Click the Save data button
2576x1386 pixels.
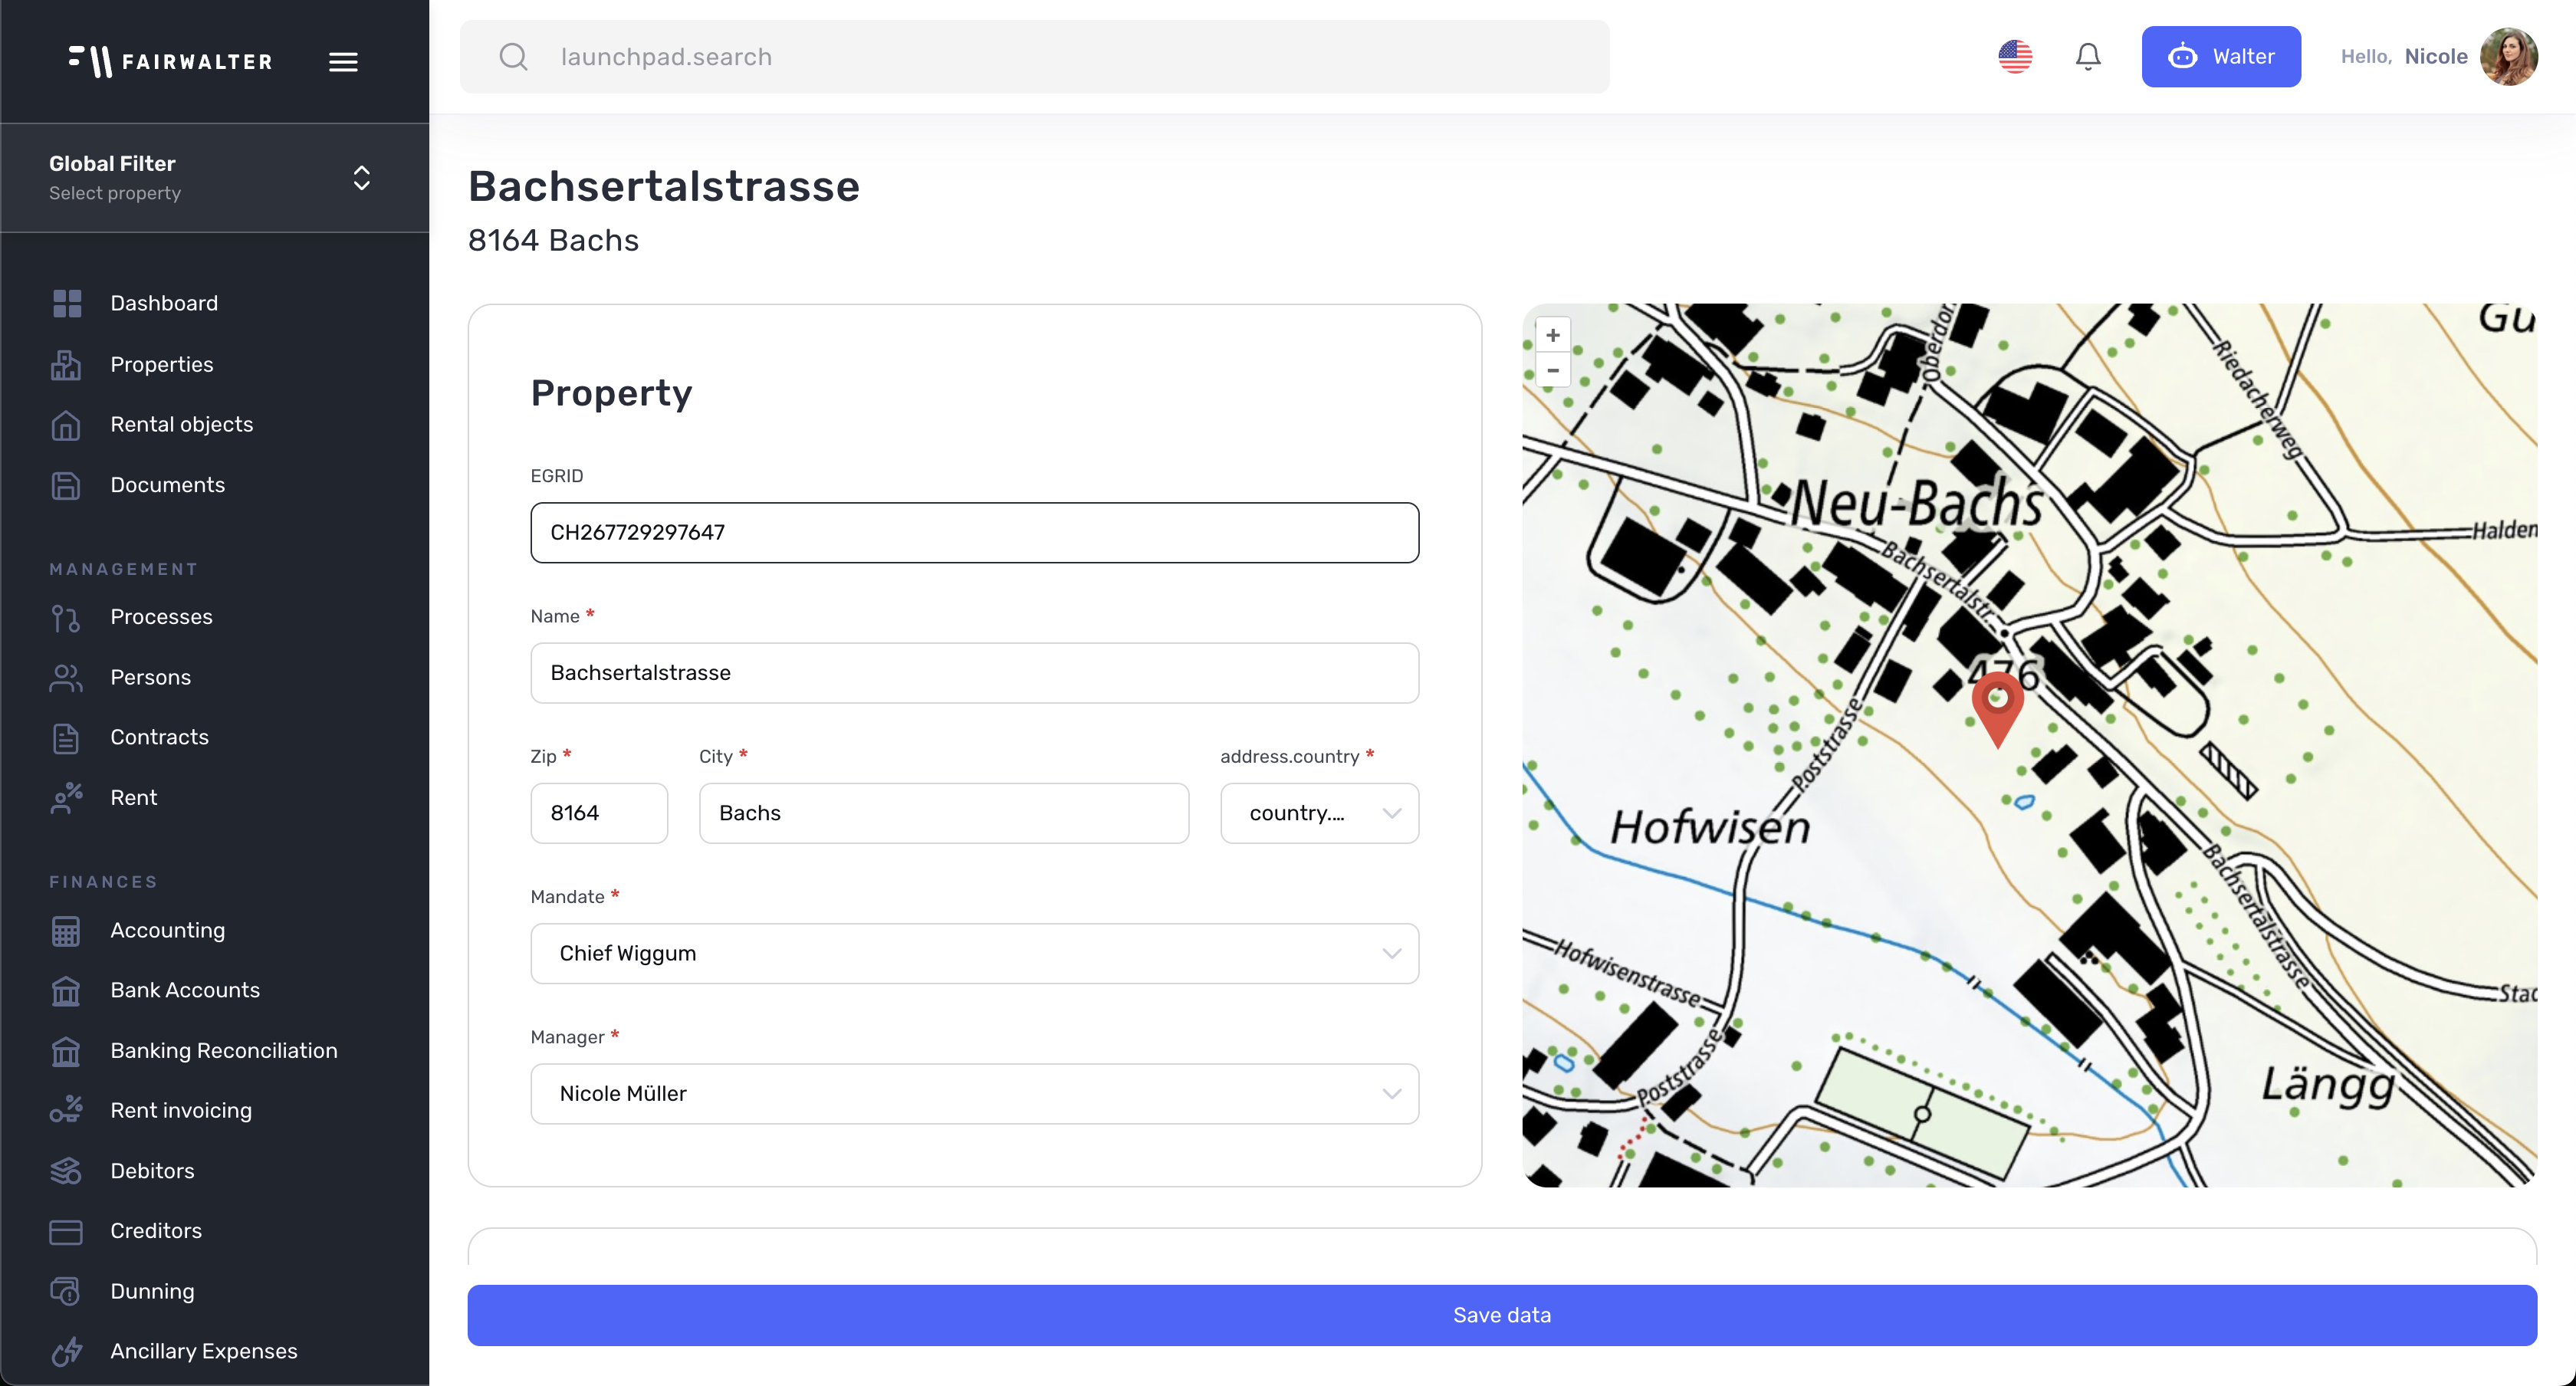(x=1501, y=1315)
